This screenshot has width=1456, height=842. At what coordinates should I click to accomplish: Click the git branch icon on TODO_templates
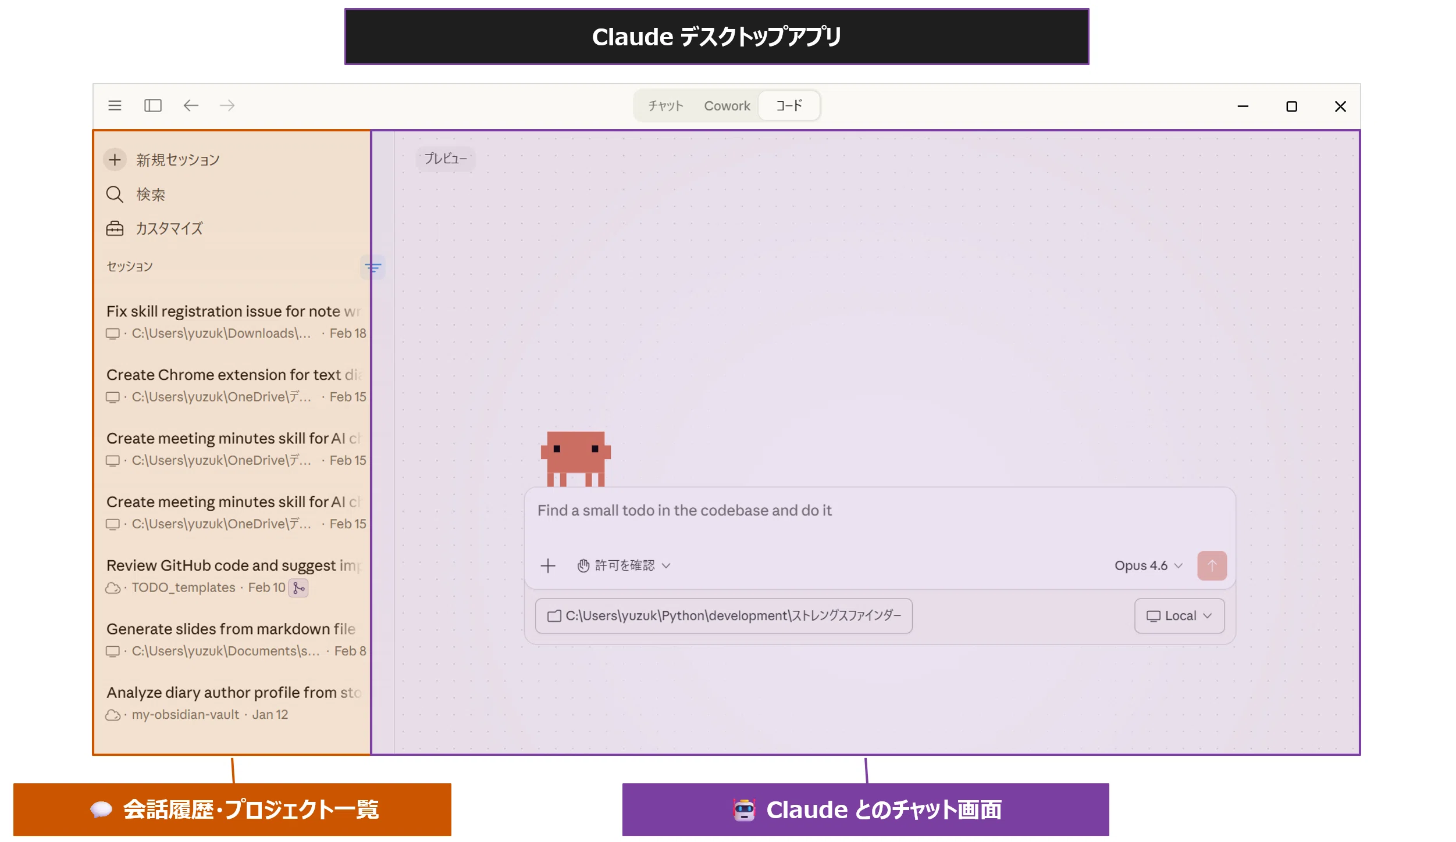tap(298, 588)
